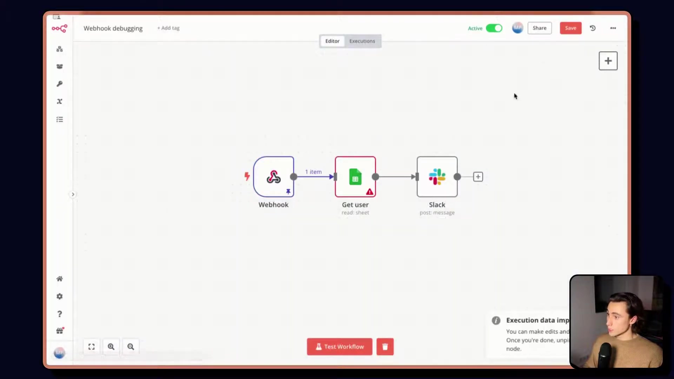
Task: Click the Webhook node output connector dot
Action: point(293,177)
